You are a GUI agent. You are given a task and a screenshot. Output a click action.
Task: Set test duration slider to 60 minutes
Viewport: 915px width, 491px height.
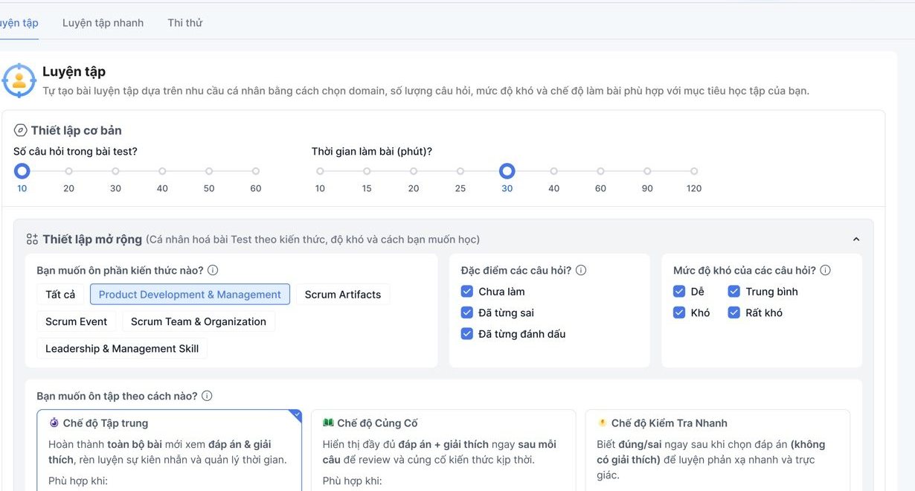coord(600,171)
